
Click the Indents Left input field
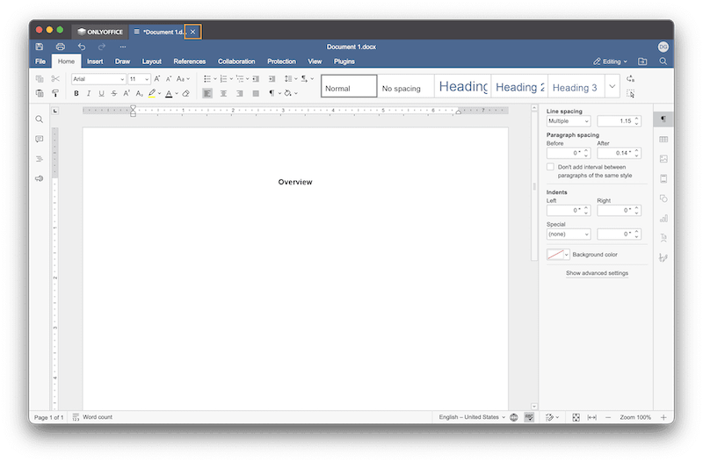coord(564,211)
